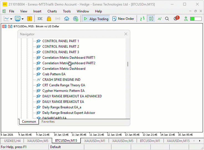
Task: Select Crab Pattern EA
Action: click(x=54, y=74)
